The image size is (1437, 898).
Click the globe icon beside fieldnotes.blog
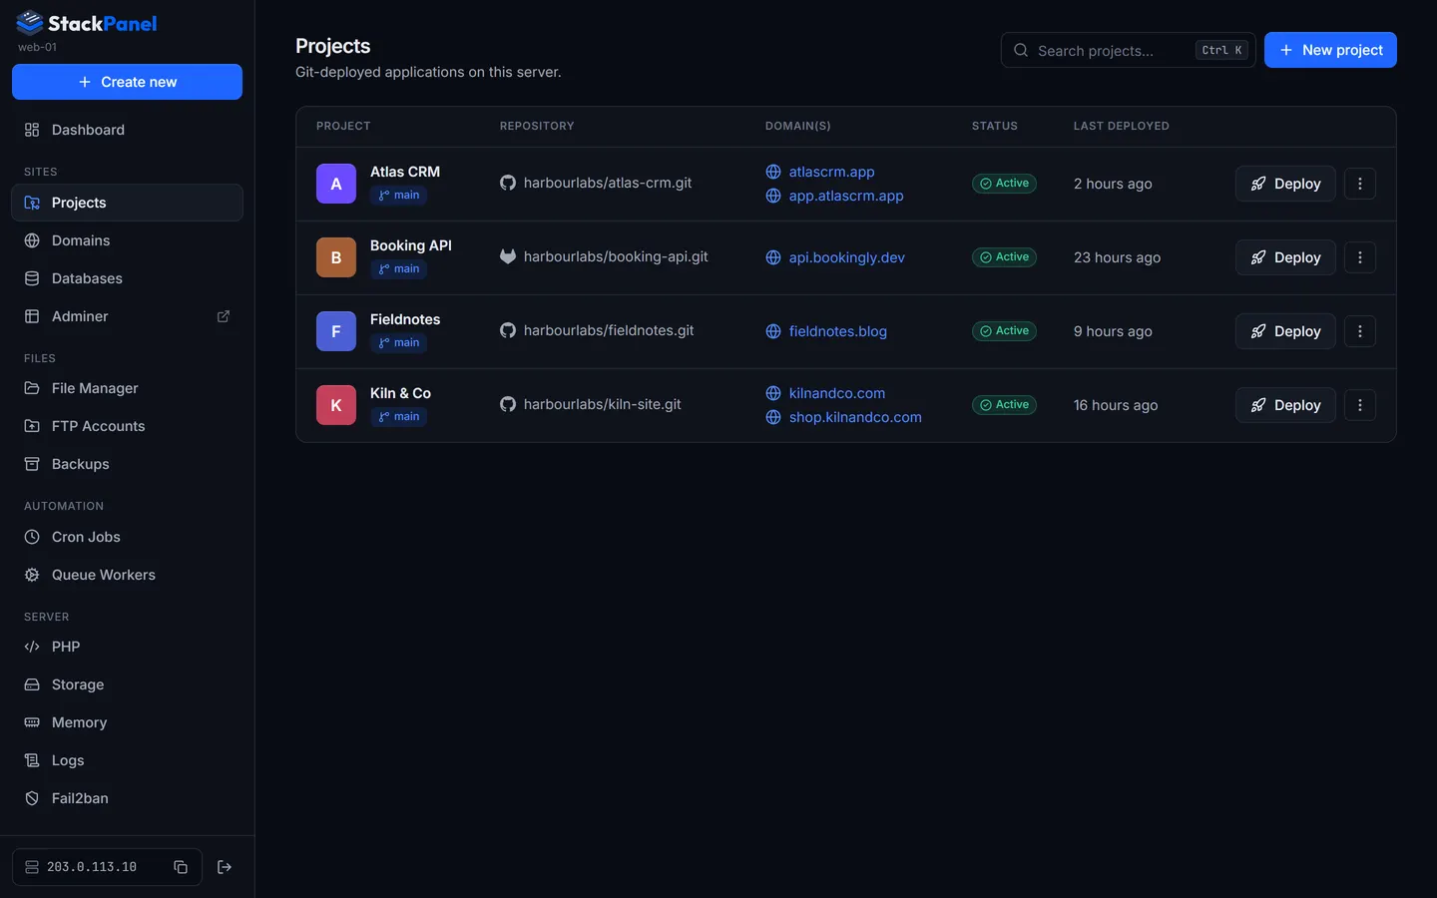773,331
